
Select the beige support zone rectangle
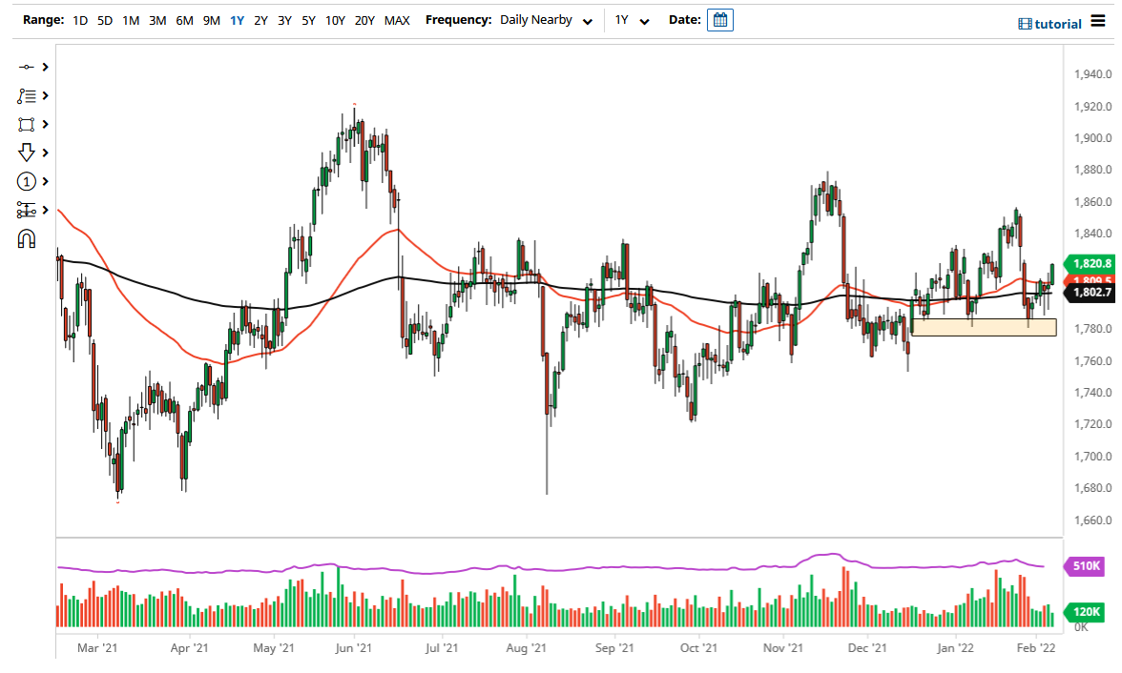(984, 328)
